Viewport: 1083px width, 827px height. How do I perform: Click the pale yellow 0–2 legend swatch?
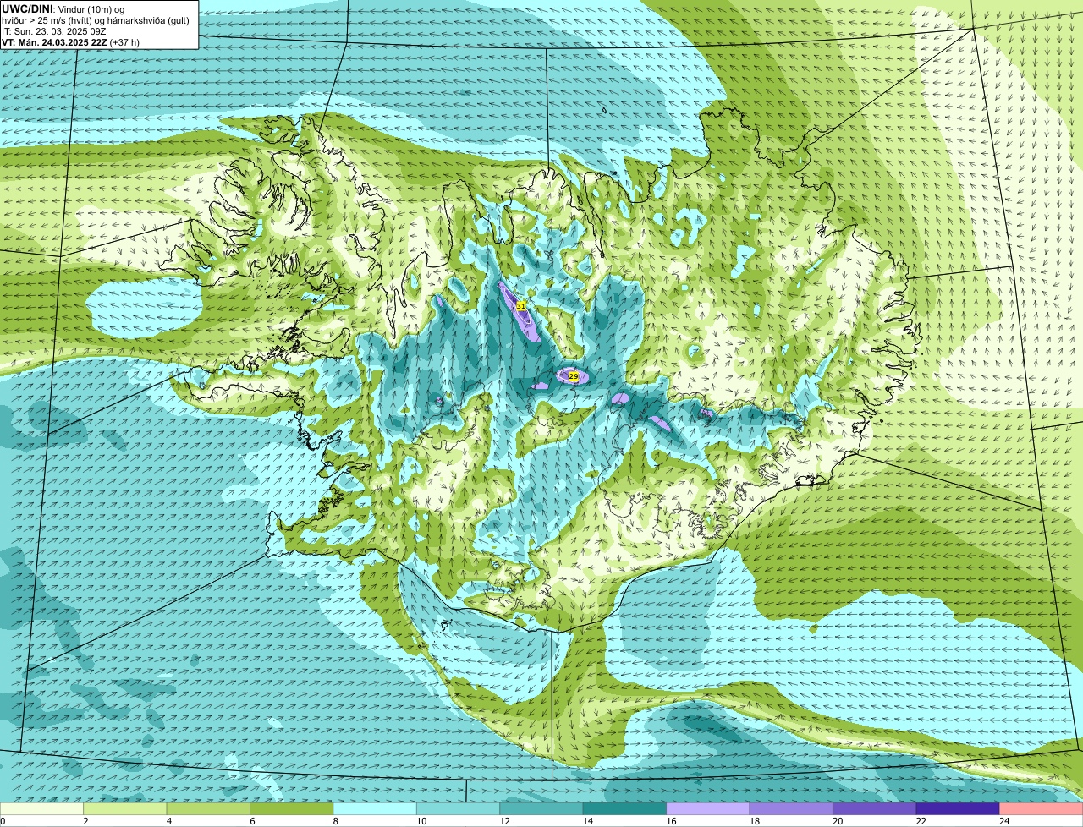[42, 808]
